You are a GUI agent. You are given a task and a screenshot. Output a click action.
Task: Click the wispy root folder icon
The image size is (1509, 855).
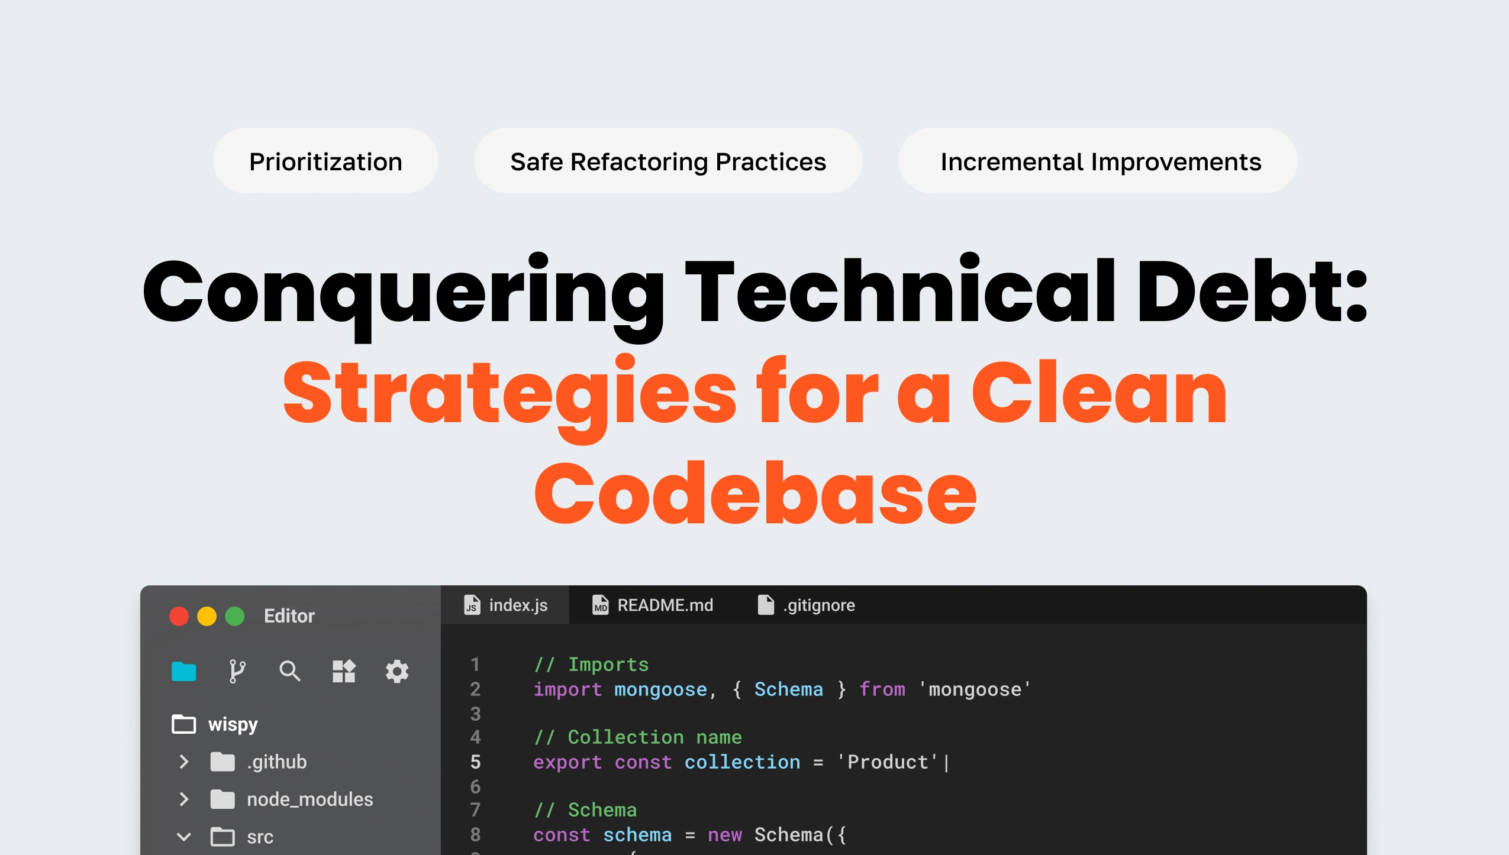(x=183, y=724)
